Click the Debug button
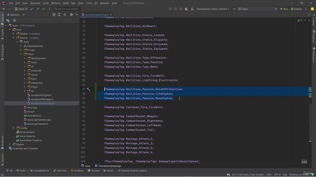 (296, 9)
